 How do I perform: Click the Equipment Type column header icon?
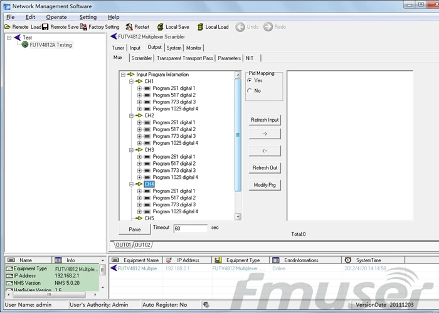(x=218, y=260)
